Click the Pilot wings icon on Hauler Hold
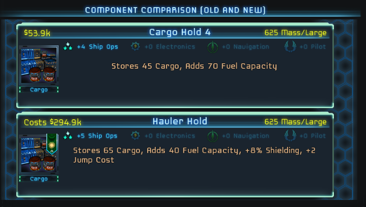This screenshot has height=207, width=366. click(290, 136)
